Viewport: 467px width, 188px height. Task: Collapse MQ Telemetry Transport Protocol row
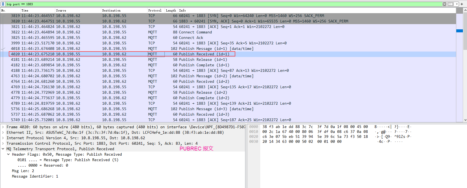click(3, 149)
